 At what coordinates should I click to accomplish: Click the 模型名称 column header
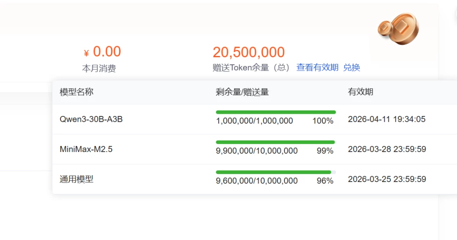pos(77,92)
